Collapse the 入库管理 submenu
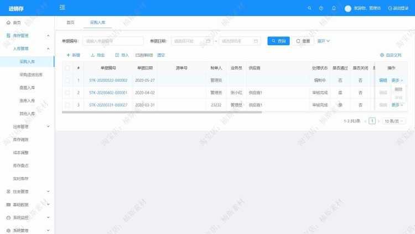Screen dimensions: 415x234 pyautogui.click(x=27, y=49)
